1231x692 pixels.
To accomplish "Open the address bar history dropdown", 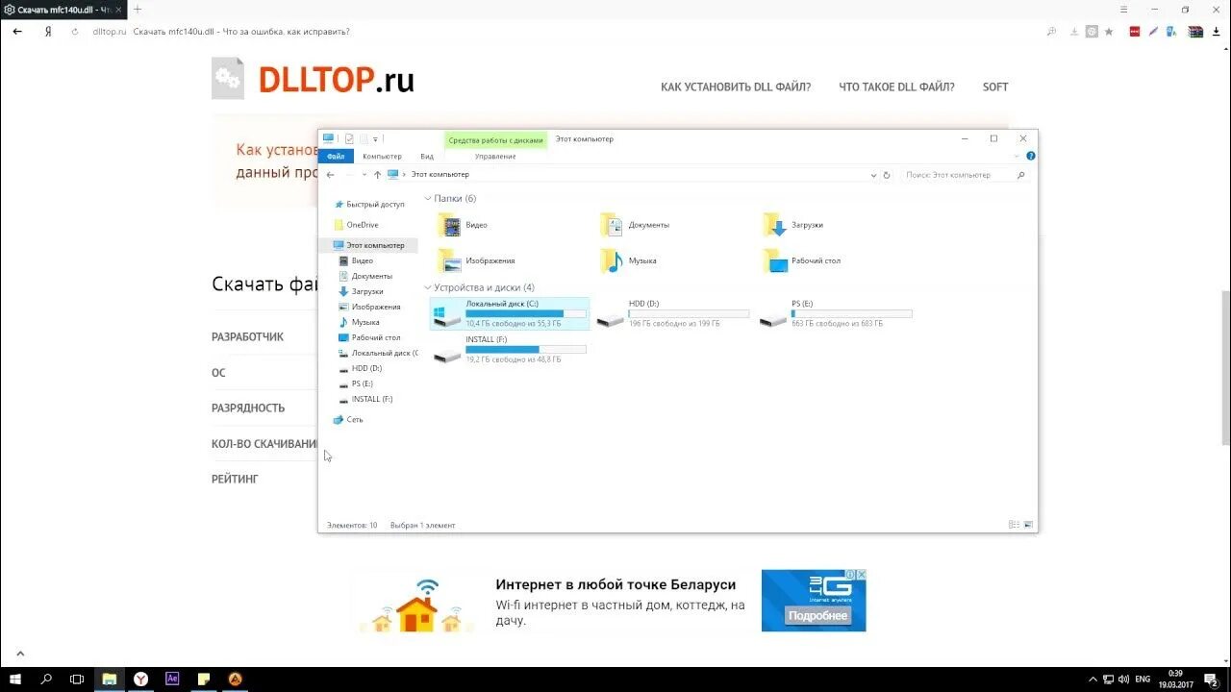I will tap(873, 175).
